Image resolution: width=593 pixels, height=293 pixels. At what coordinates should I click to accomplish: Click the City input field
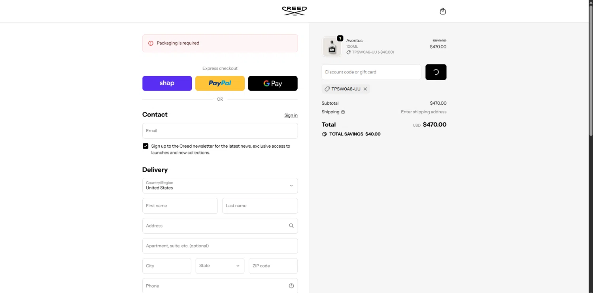[167, 266]
